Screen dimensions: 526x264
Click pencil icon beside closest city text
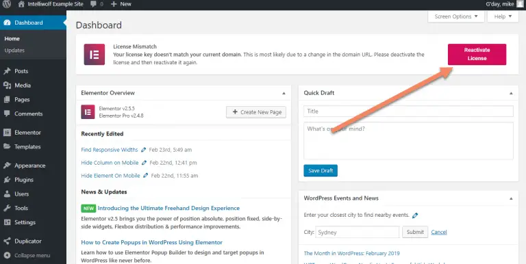[415, 215]
